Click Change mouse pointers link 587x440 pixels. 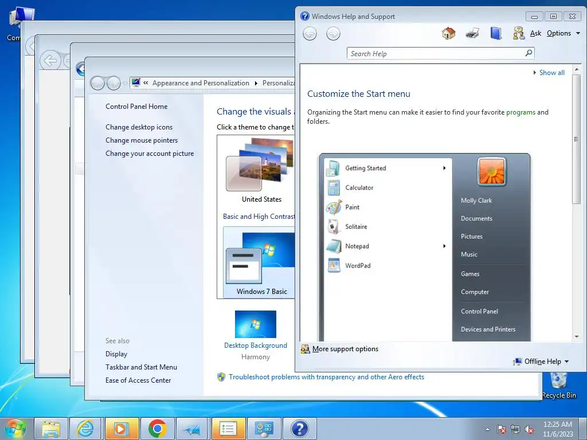click(x=142, y=140)
